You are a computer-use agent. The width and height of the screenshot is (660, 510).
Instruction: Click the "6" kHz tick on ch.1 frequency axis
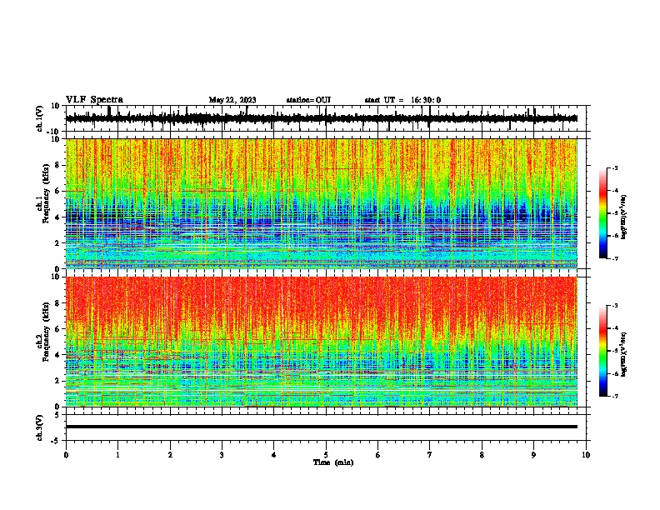pyautogui.click(x=58, y=191)
